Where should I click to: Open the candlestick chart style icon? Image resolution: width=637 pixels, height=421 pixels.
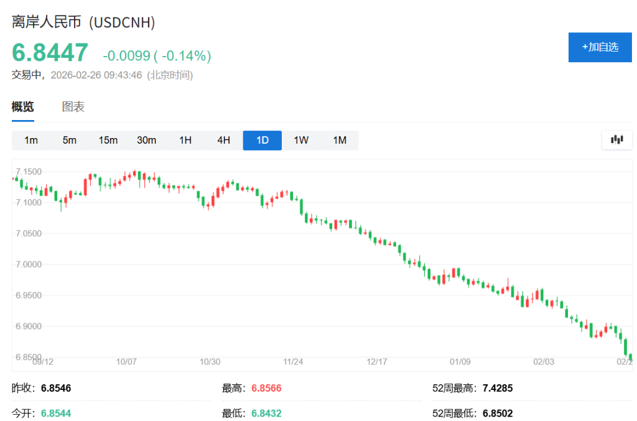pos(616,140)
